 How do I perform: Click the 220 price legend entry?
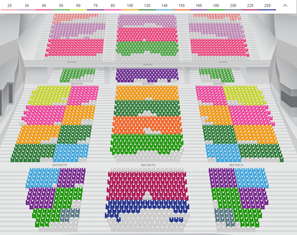[x=250, y=6]
